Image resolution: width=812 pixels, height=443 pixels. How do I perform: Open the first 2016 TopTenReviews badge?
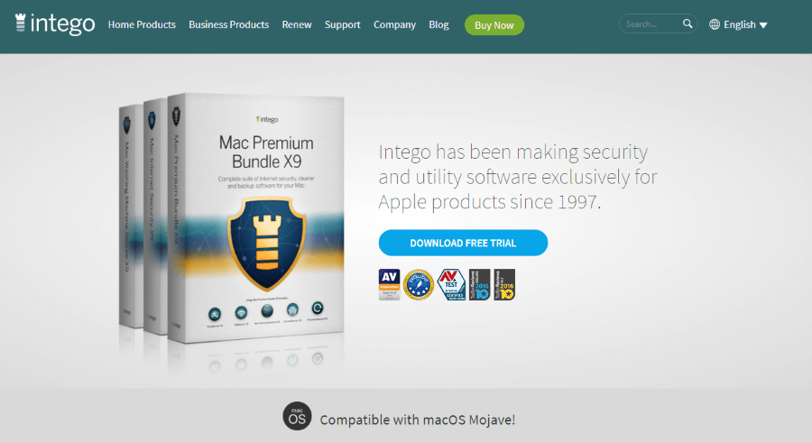[480, 284]
